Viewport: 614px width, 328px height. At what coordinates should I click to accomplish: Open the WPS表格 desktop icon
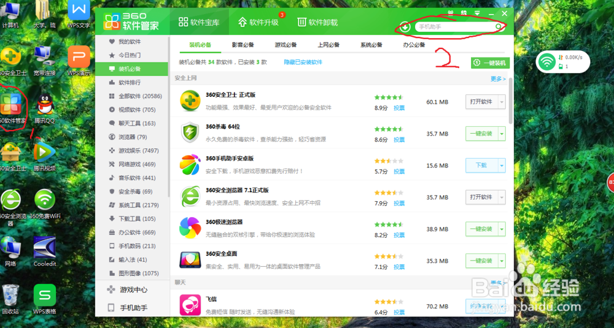[x=45, y=299]
